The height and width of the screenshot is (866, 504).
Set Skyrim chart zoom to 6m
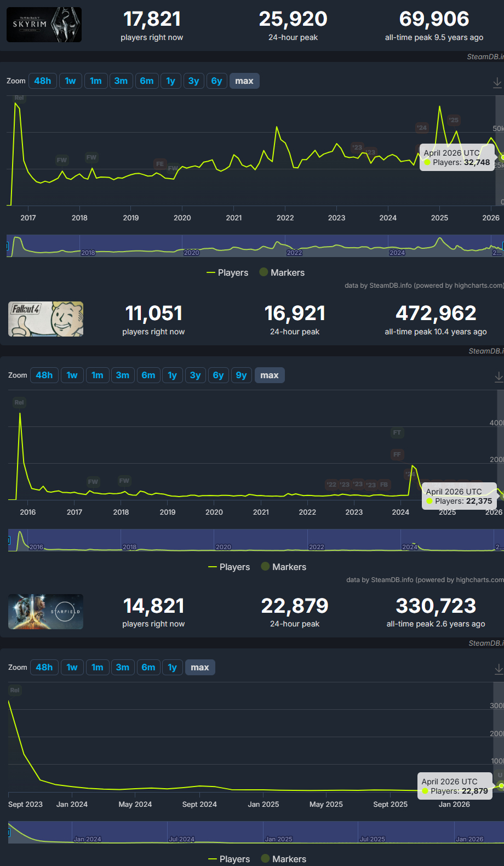point(147,81)
